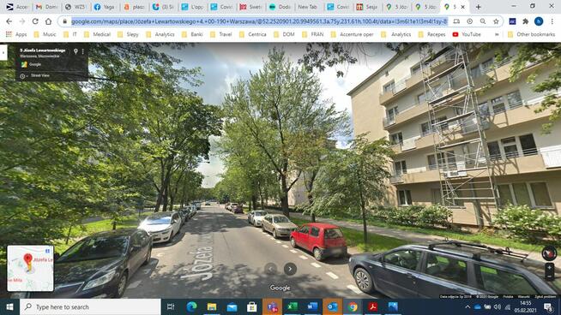Click the location pin in Street View card
The height and width of the screenshot is (315, 561).
[x=75, y=51]
